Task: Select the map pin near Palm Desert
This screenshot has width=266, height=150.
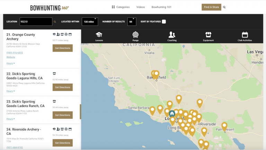Action: coord(224,126)
